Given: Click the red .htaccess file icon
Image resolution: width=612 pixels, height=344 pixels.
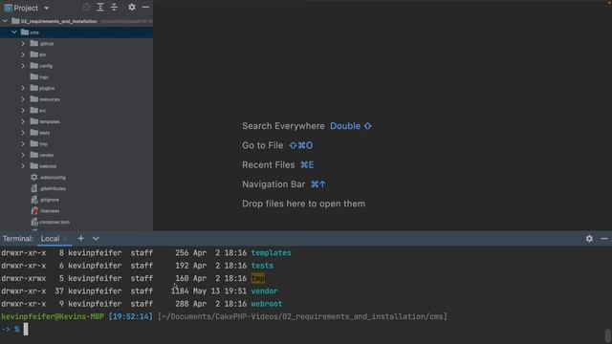Looking at the screenshot, I should 34,210.
